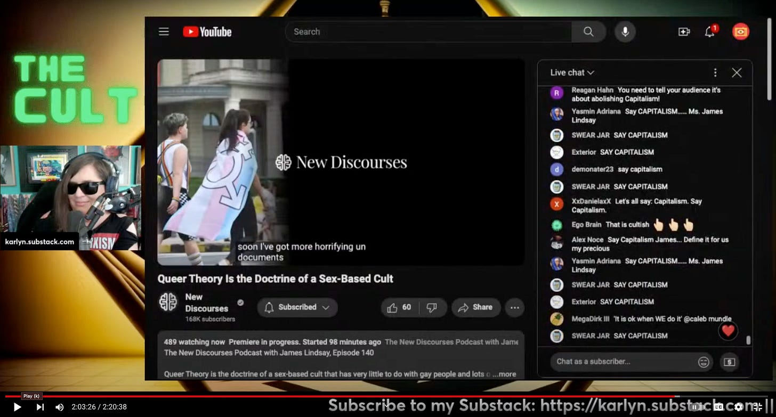The height and width of the screenshot is (417, 776).
Task: Toggle the autoplay switch in the player controls
Action: tap(698, 407)
